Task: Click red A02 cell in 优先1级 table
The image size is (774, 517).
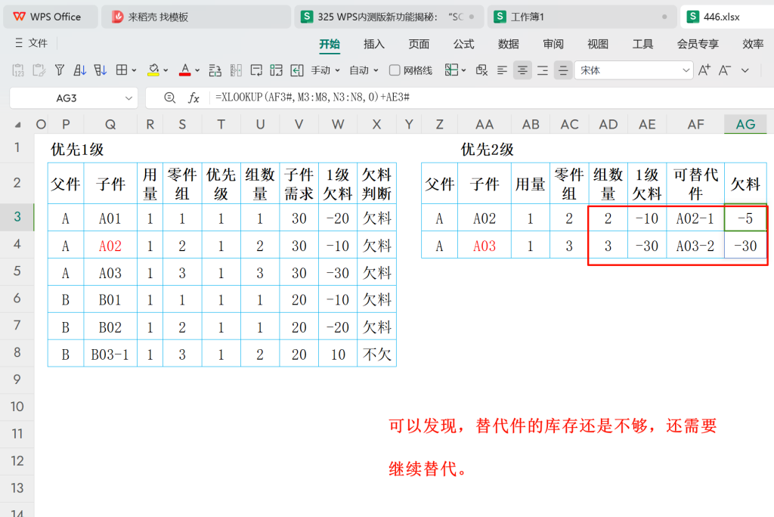Action: (110, 246)
